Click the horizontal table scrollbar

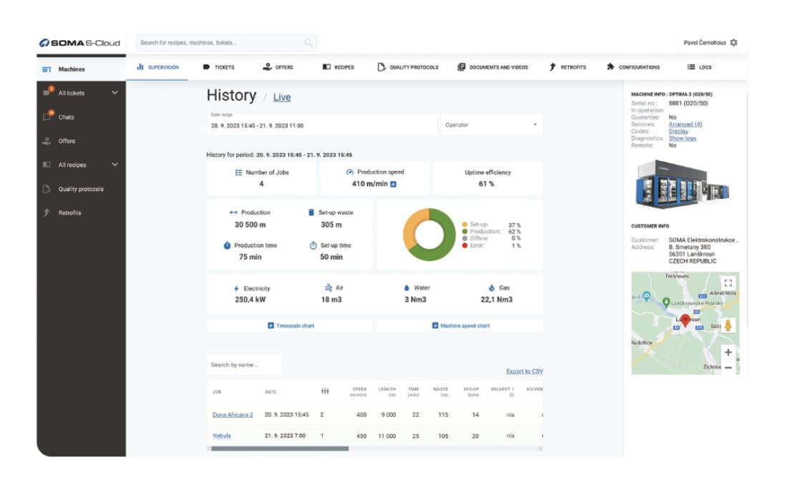click(278, 448)
